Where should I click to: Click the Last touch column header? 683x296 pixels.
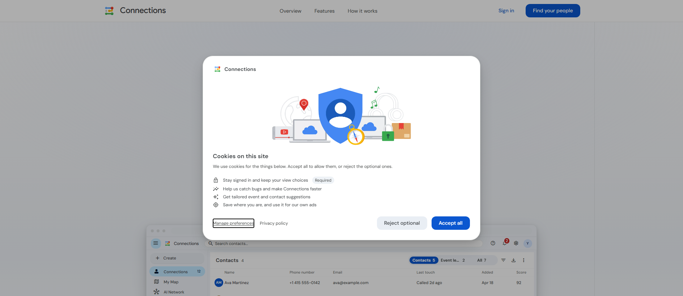tap(426, 272)
